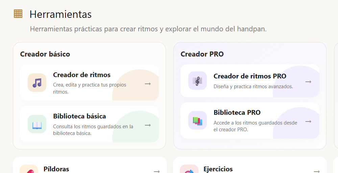Click the arrow on the Ejercicios card
Screen dimensions: 338x173
[317, 171]
